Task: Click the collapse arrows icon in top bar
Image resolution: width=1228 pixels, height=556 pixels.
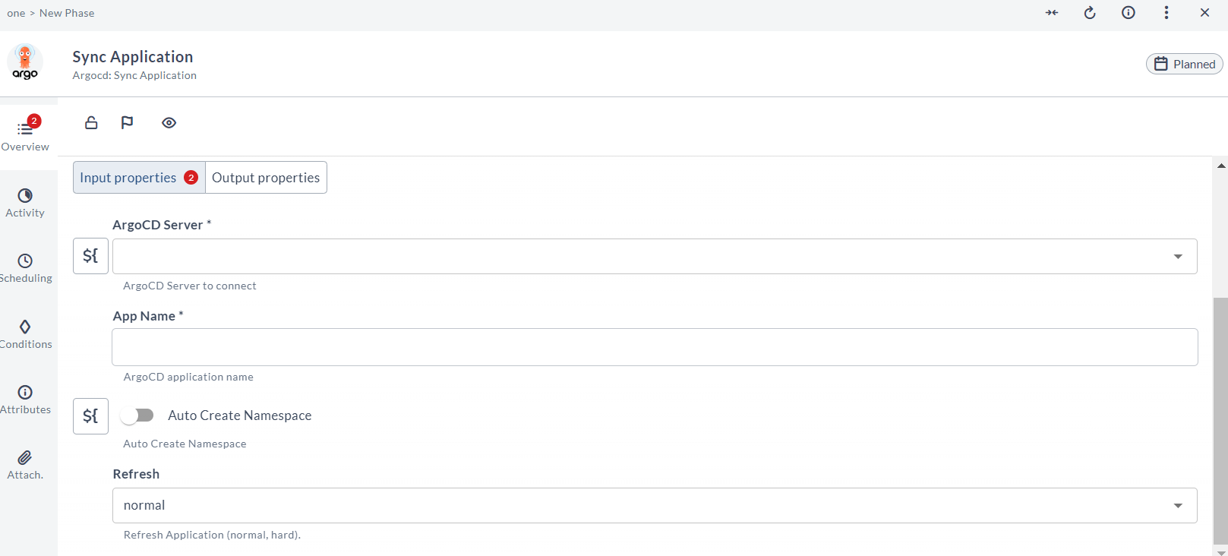Action: point(1052,13)
